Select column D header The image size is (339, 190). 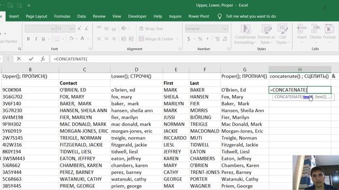137,69
